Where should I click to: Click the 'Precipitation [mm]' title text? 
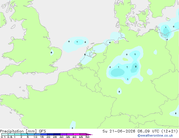tap(18, 131)
